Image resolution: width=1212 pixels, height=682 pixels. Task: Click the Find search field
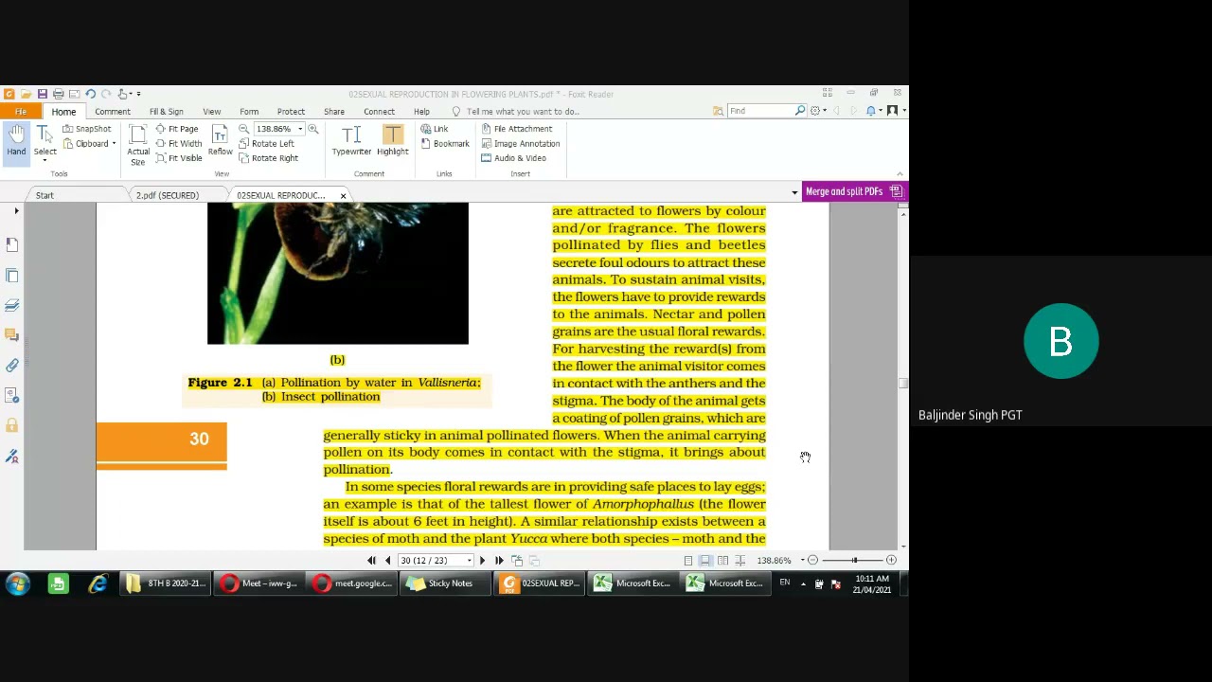[760, 111]
